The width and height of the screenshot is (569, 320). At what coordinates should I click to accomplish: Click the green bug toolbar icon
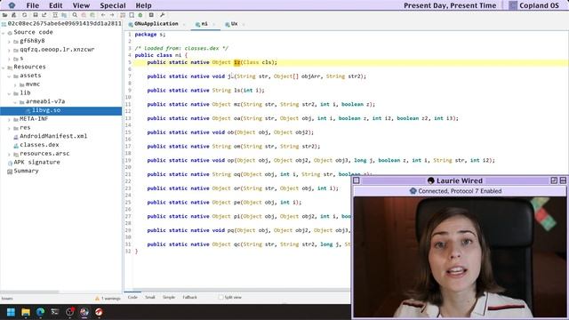(140, 15)
